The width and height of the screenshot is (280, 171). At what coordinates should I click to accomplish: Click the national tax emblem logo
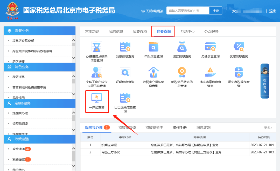[12, 11]
